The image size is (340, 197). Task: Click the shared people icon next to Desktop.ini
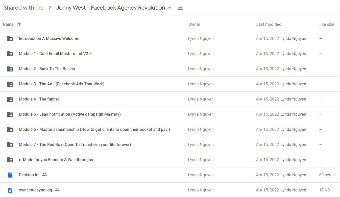point(44,175)
